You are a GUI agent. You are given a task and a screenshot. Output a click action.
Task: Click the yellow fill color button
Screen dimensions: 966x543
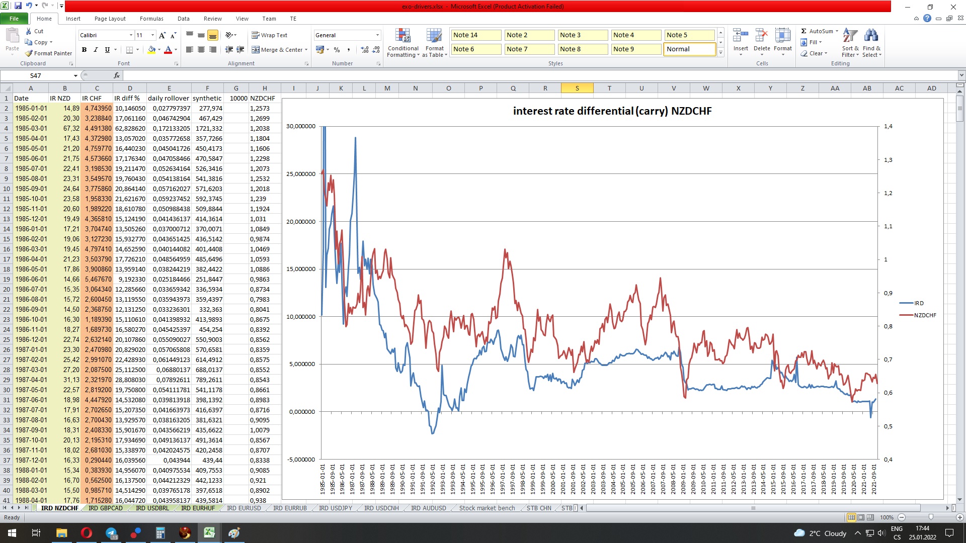pyautogui.click(x=151, y=50)
